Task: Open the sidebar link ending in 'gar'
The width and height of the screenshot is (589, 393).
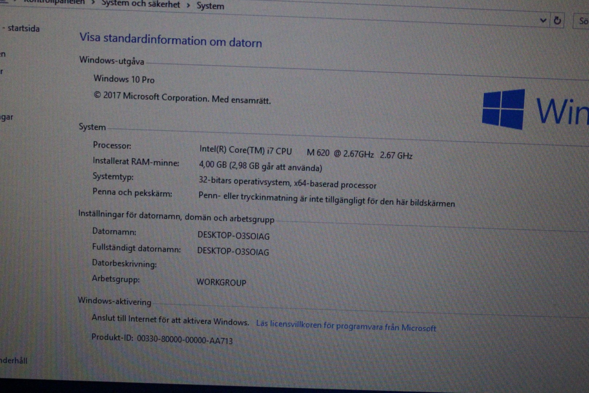Action: [7, 117]
